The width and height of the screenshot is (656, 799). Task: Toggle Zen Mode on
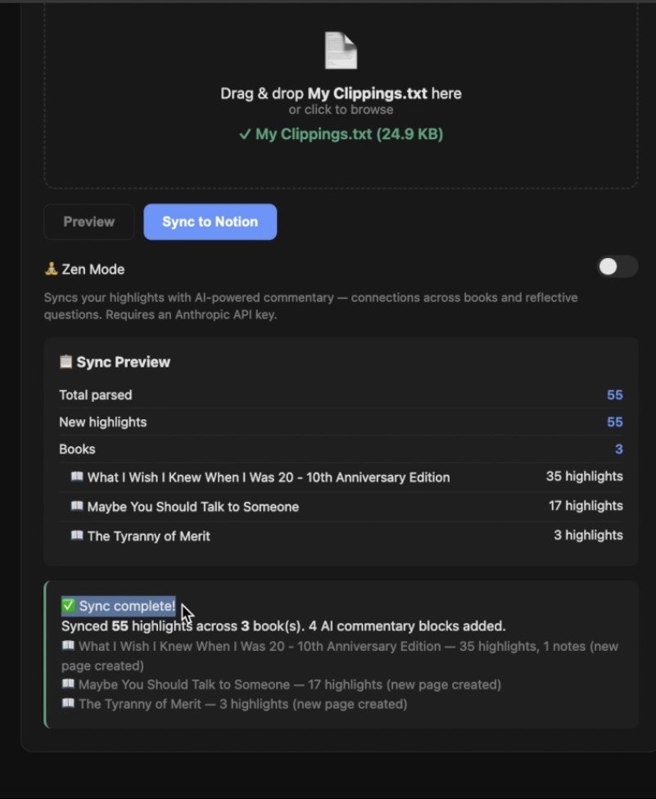coord(617,266)
